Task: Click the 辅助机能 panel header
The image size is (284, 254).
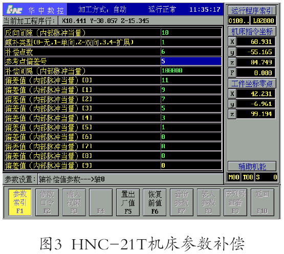Action: pyautogui.click(x=252, y=167)
